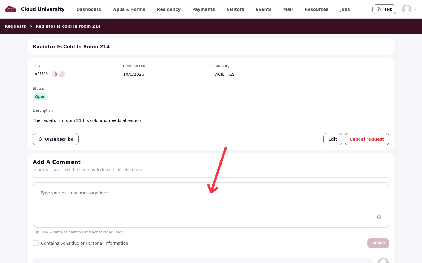This screenshot has height=263, width=422.
Task: Navigate to Payments
Action: pos(203,9)
